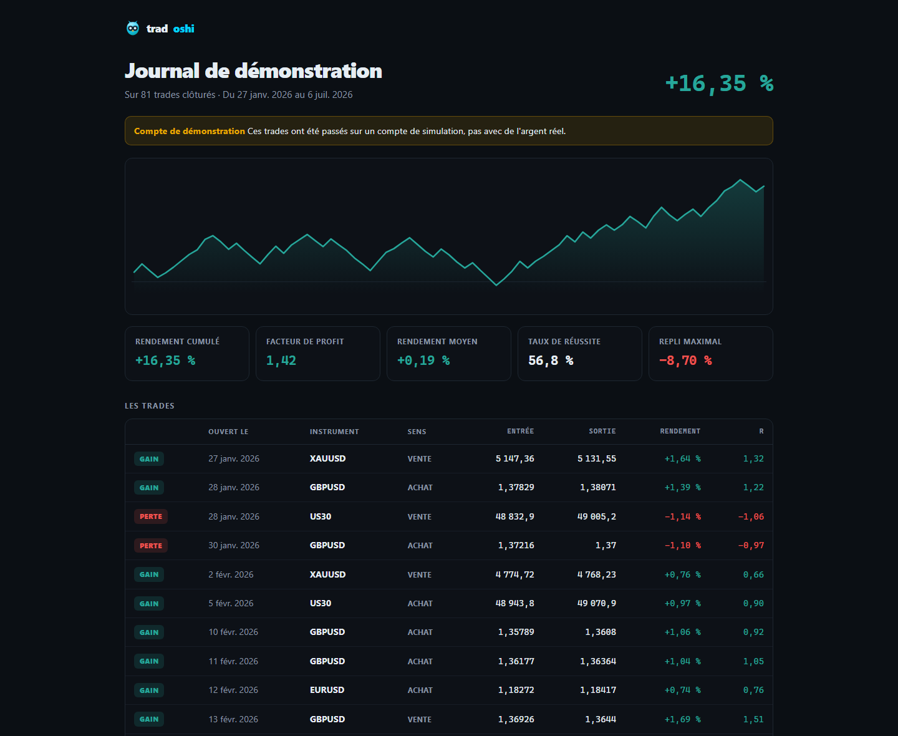Click the large +16,35 % header value
Viewport: 898px width, 736px height.
(719, 83)
